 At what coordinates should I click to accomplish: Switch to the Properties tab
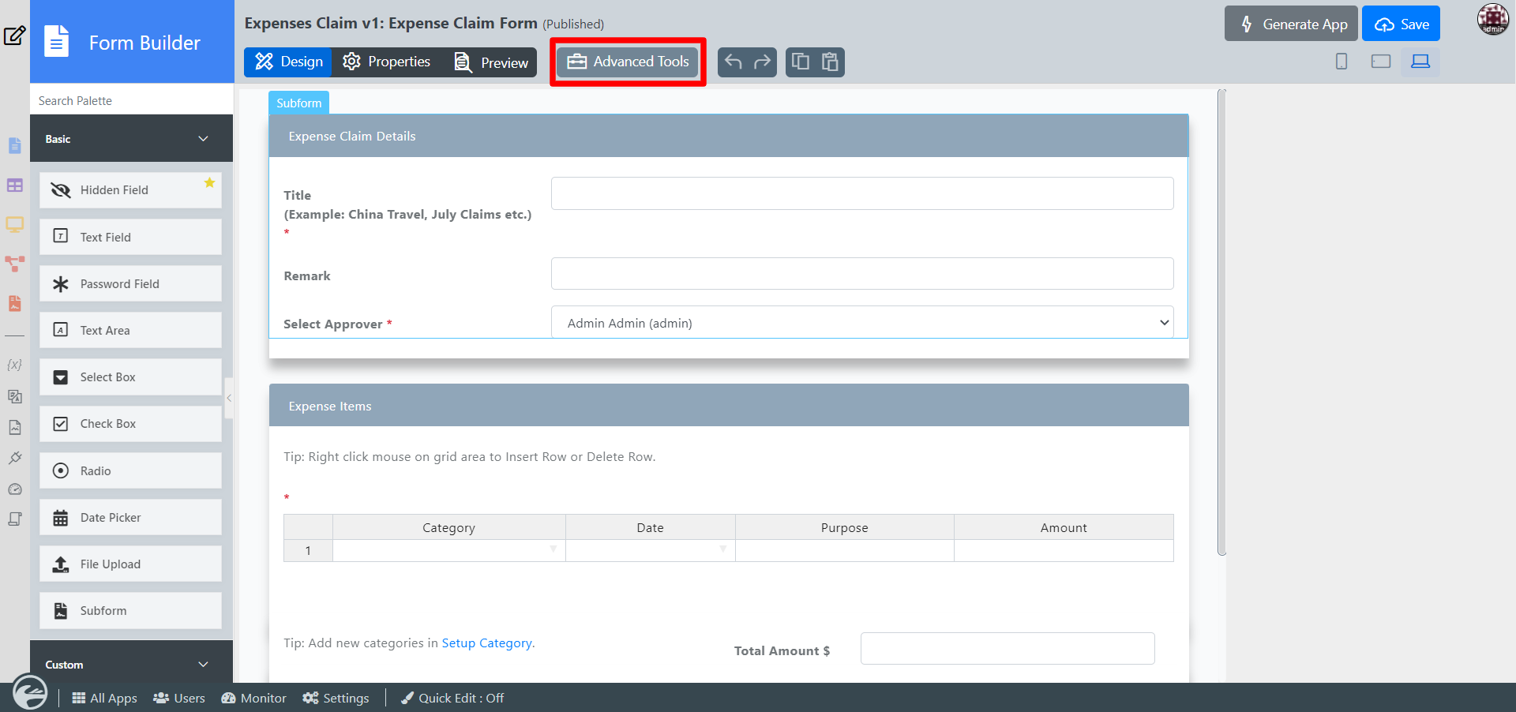point(387,62)
